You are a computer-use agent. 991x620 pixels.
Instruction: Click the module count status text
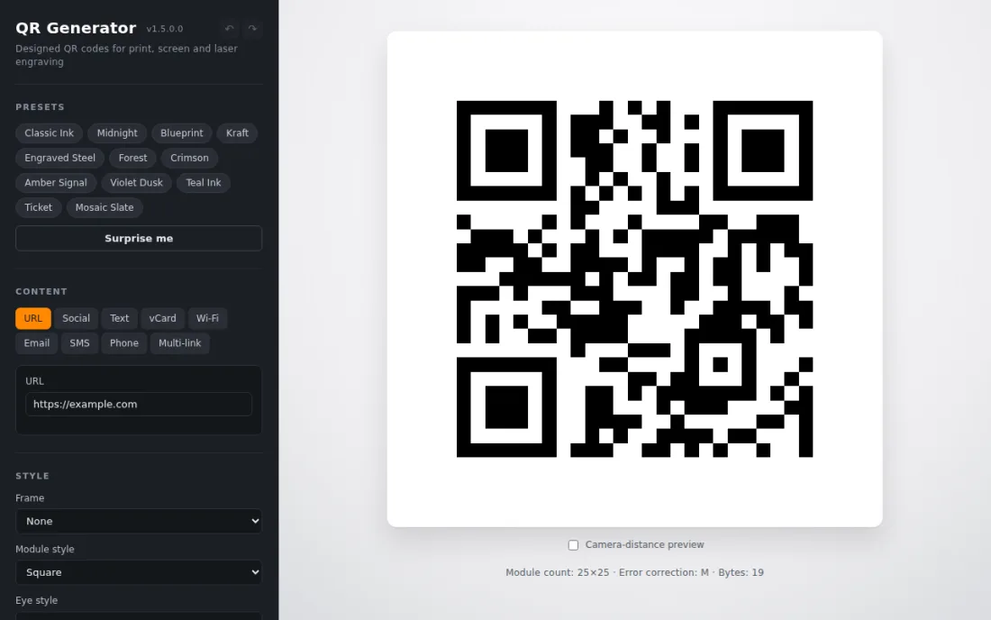pyautogui.click(x=634, y=572)
